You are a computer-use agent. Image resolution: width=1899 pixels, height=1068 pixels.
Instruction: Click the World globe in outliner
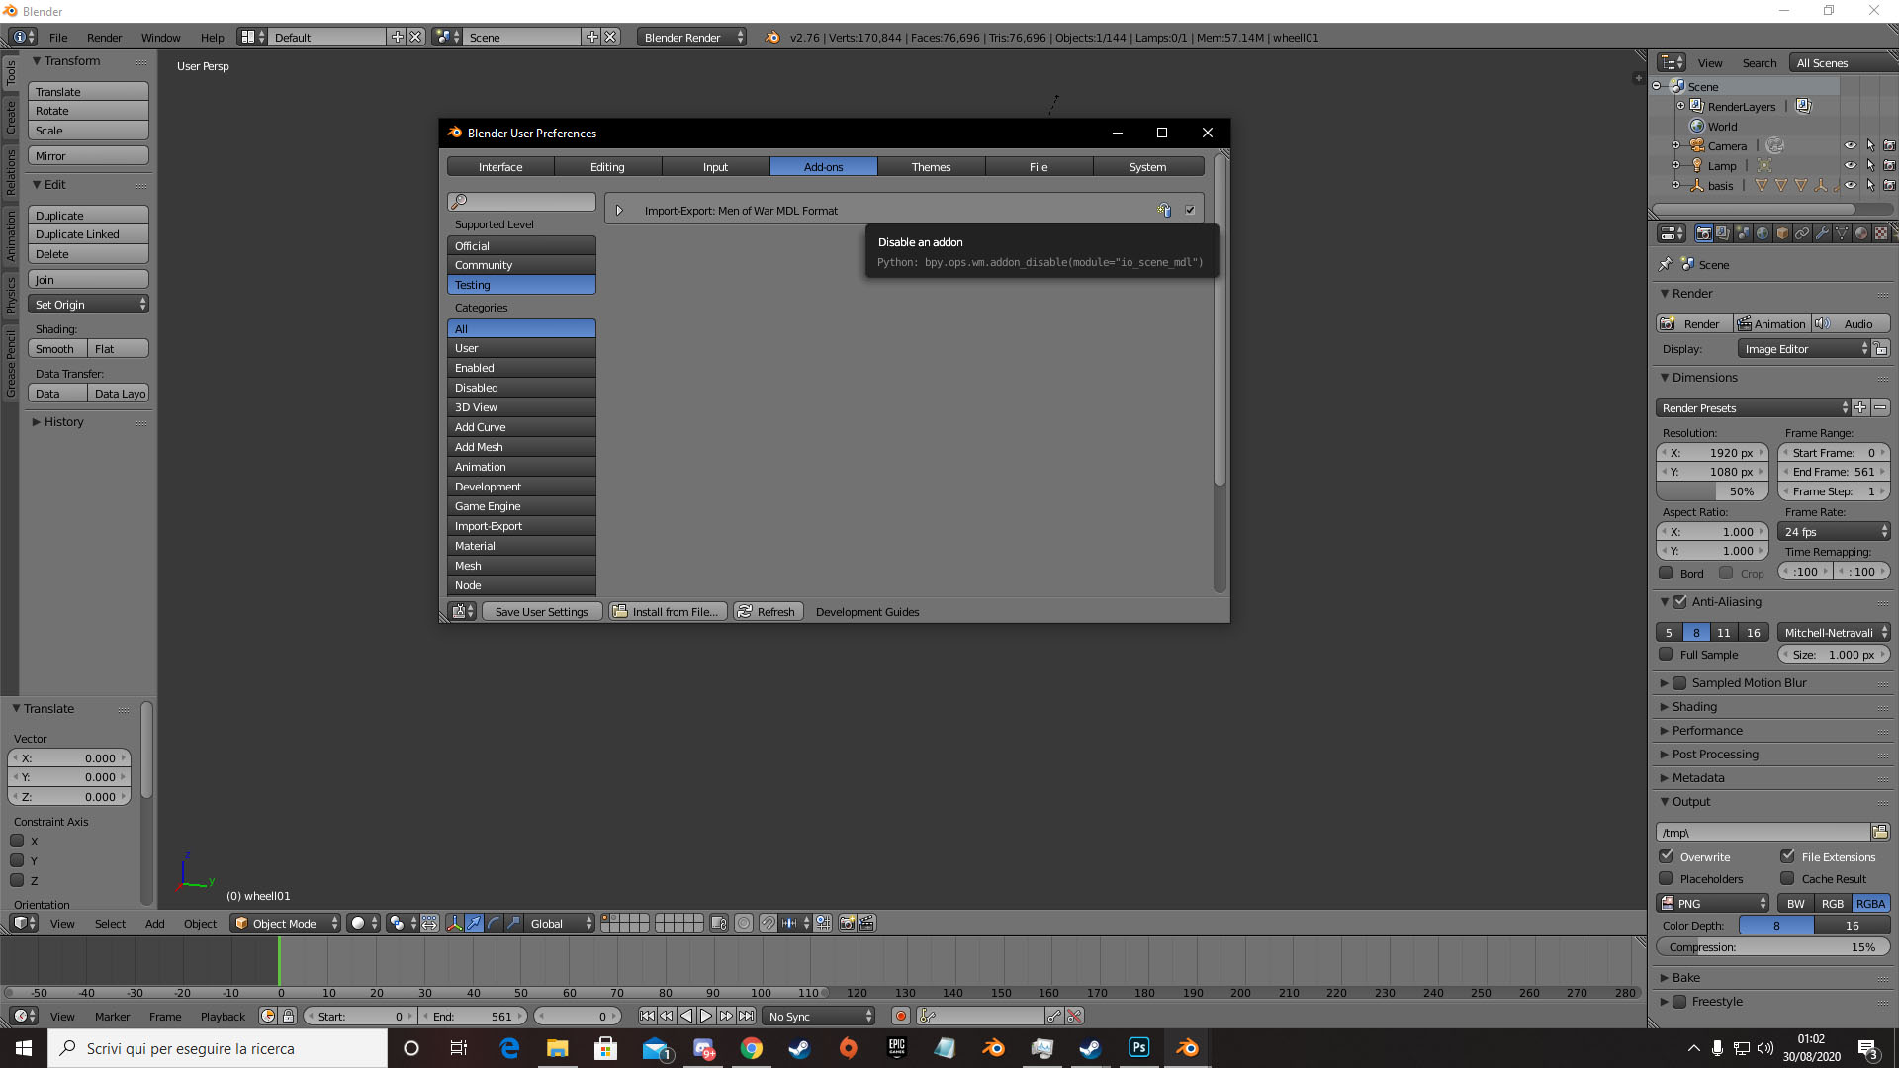click(1697, 127)
